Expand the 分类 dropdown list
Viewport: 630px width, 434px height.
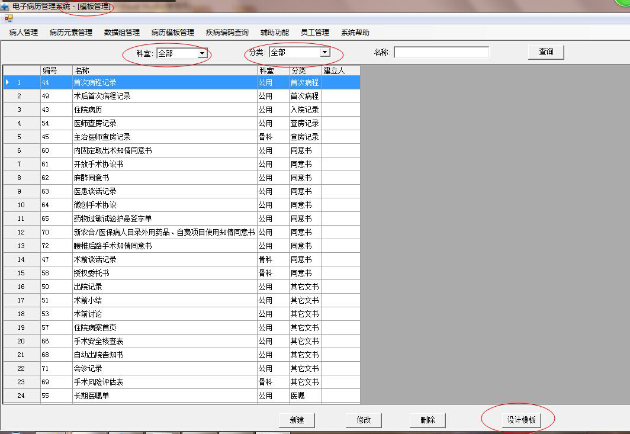[324, 53]
